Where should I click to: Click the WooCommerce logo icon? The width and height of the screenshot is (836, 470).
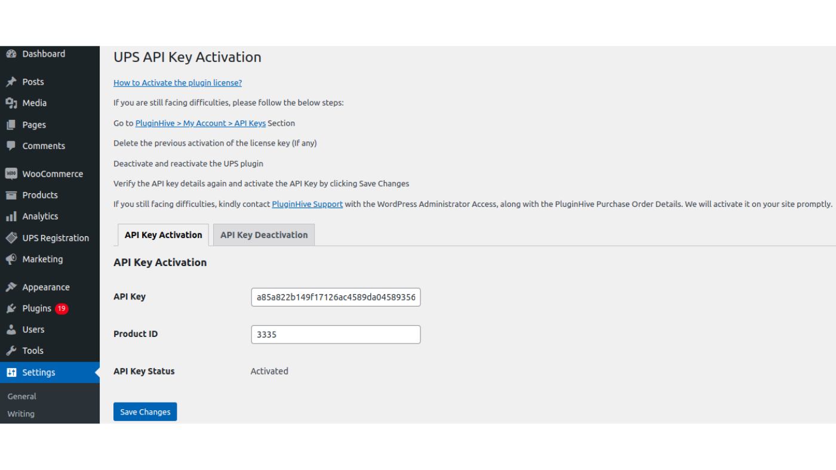[11, 174]
